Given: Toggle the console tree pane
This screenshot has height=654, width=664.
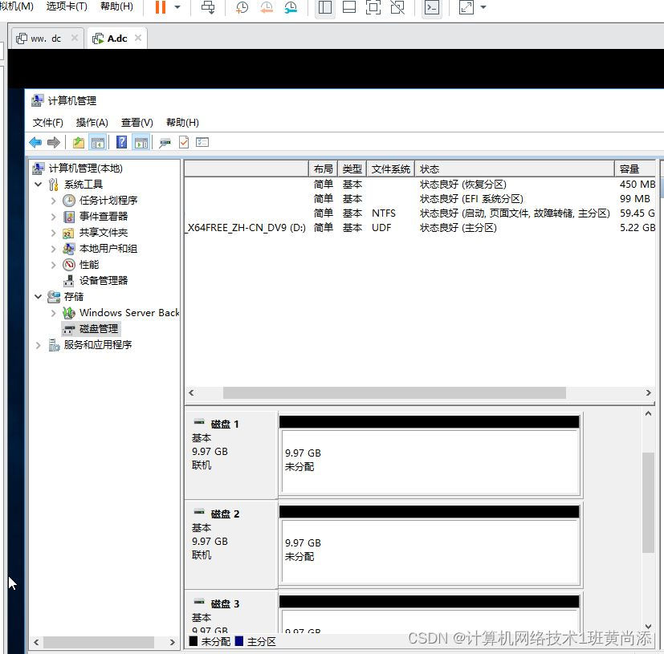Looking at the screenshot, I should (x=99, y=142).
